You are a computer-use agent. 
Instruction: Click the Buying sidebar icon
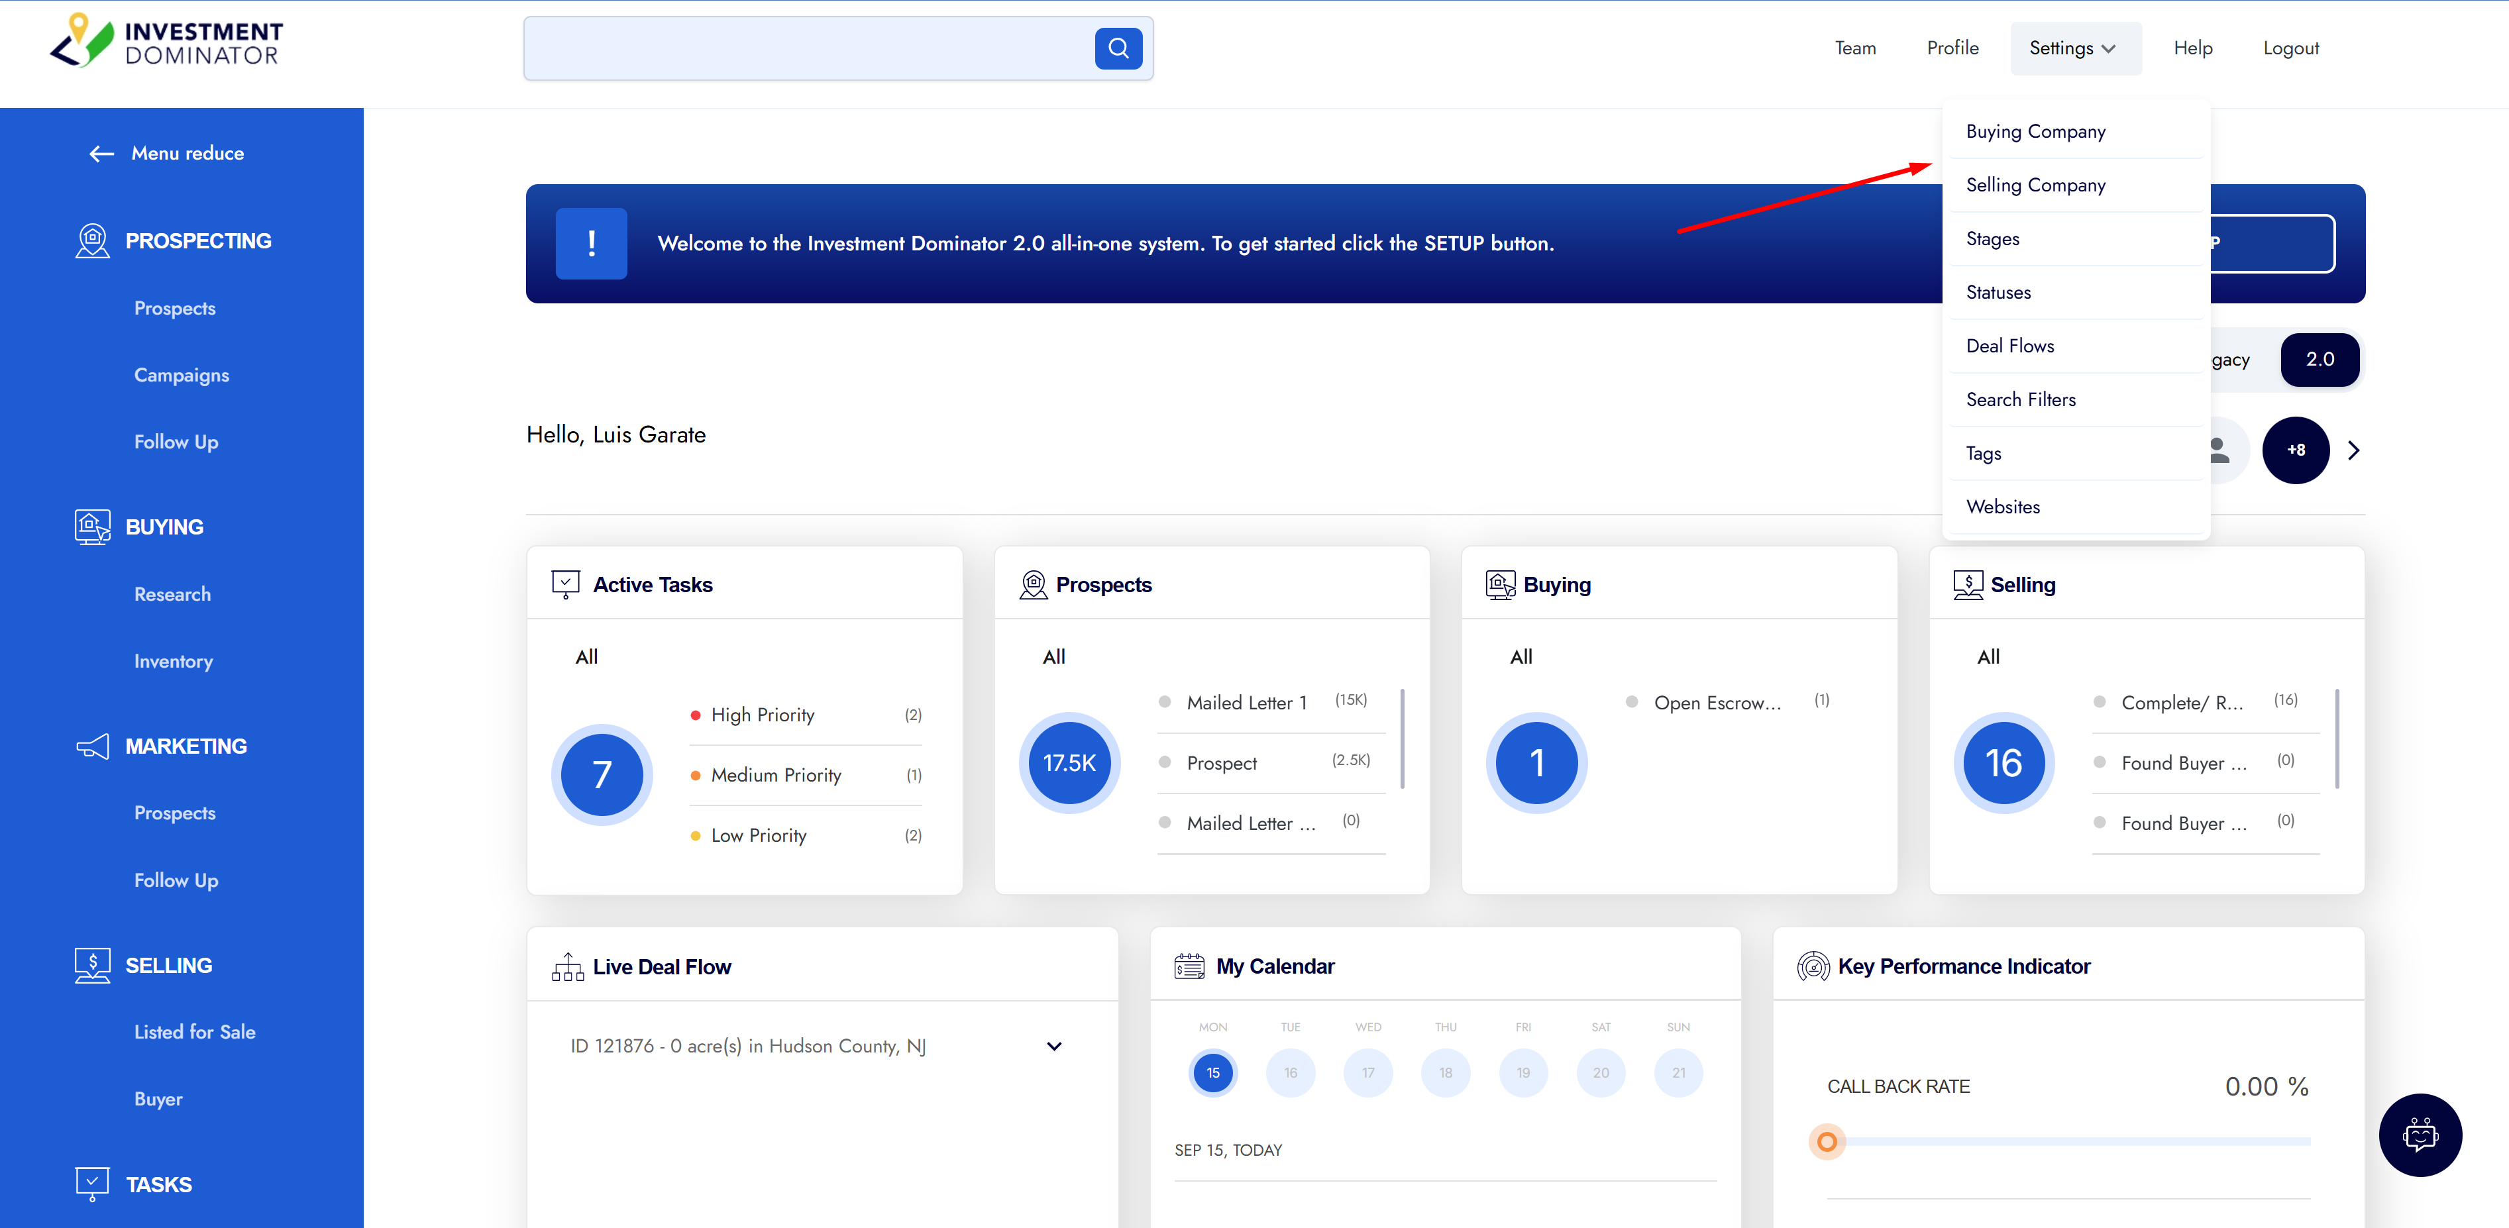click(93, 527)
